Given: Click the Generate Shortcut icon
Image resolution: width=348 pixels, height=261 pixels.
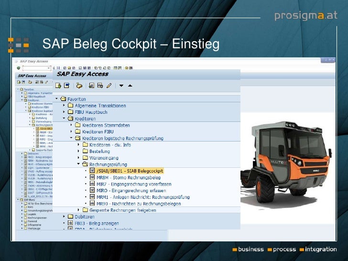Looking at the screenshot, I should tap(120, 68).
